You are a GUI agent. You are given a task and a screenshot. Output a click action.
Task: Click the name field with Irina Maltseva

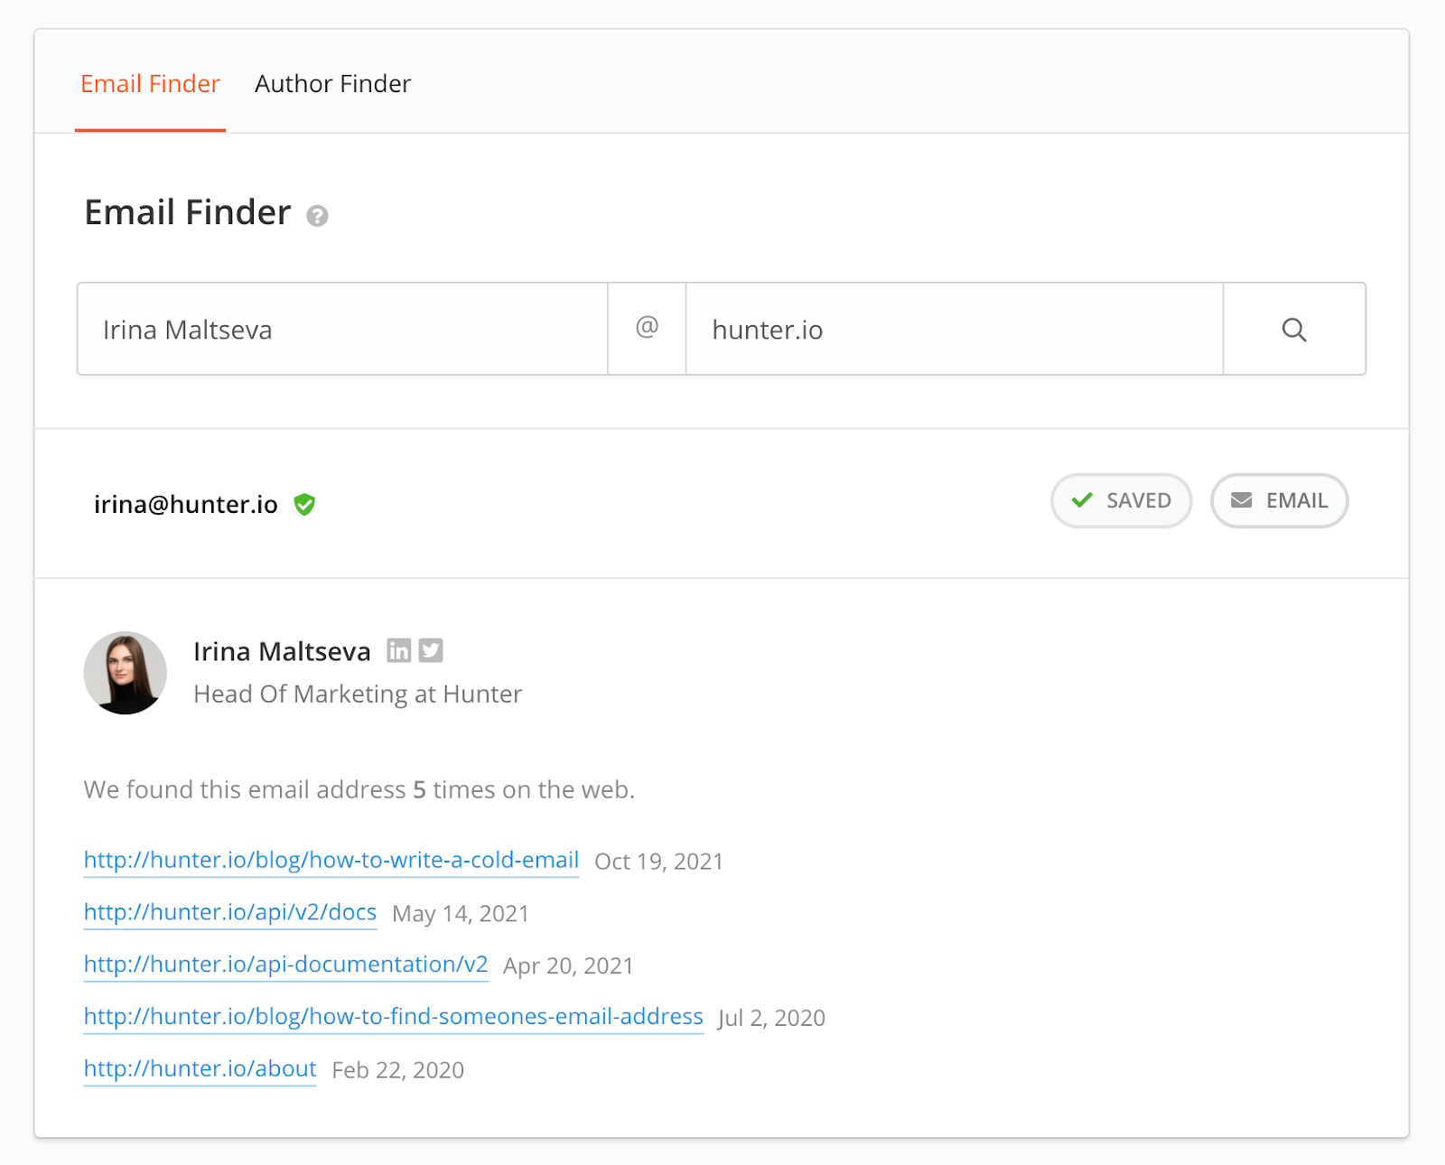tap(342, 329)
